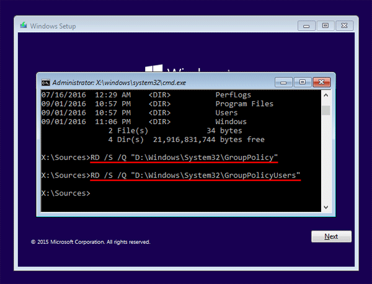The image size is (372, 284).
Task: Minimize the cmd.exe command prompt window
Action: coord(283,82)
